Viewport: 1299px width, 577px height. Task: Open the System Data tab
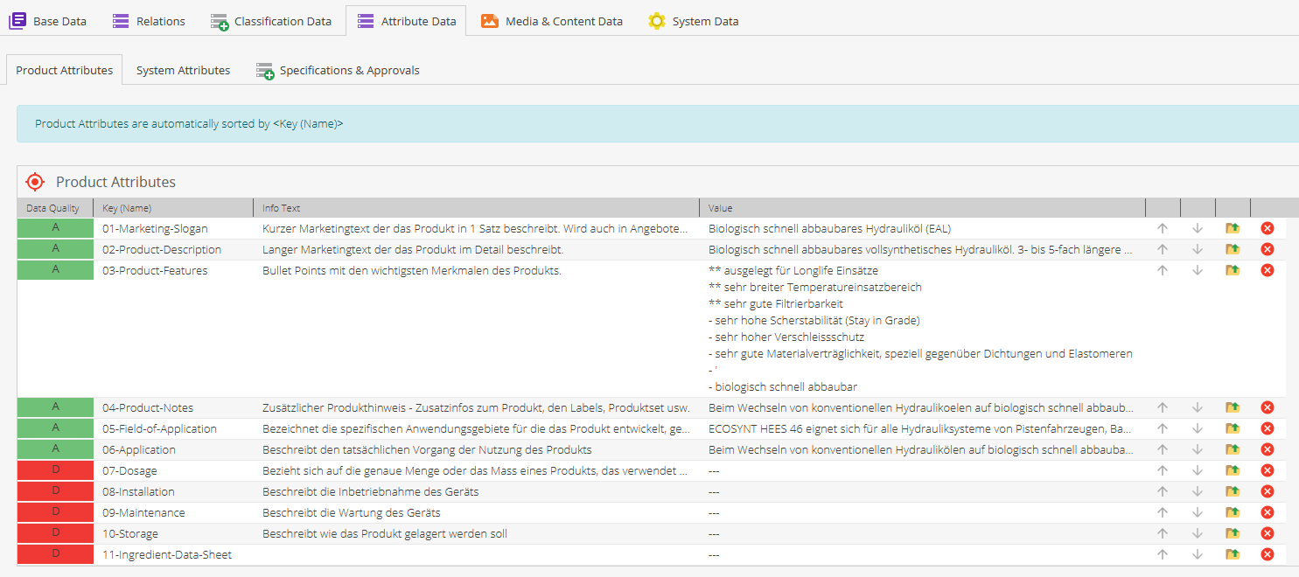click(694, 21)
